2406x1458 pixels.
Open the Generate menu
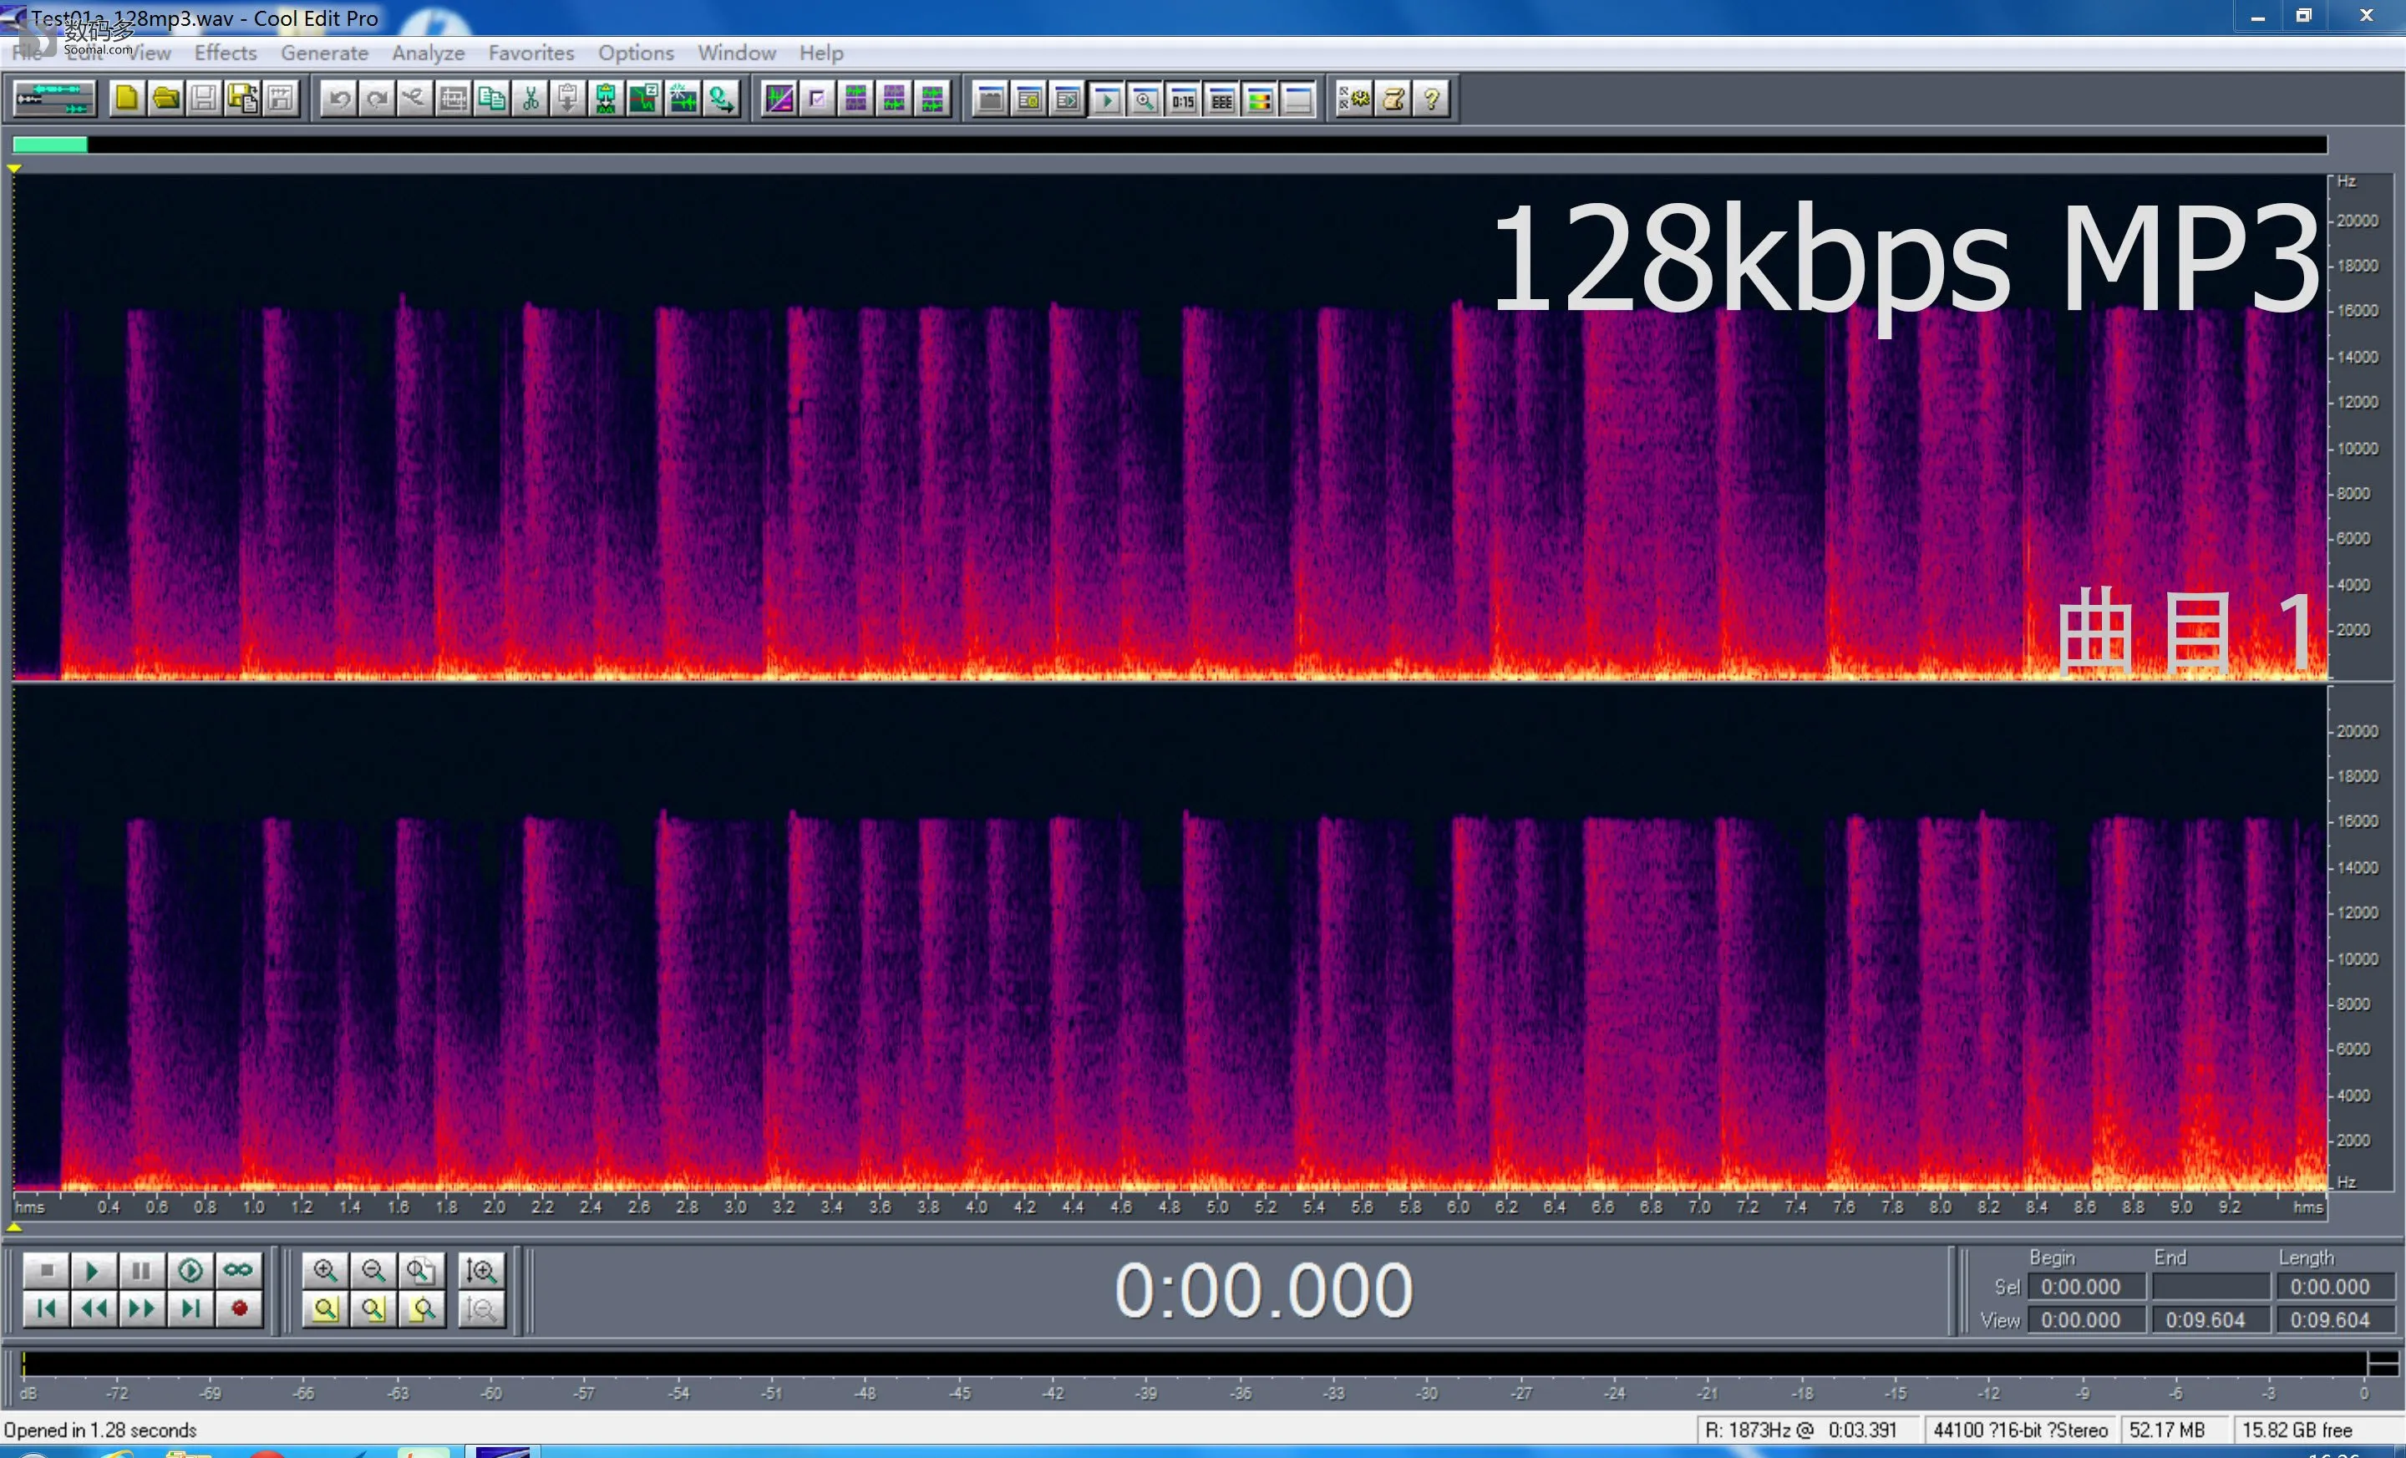[324, 53]
